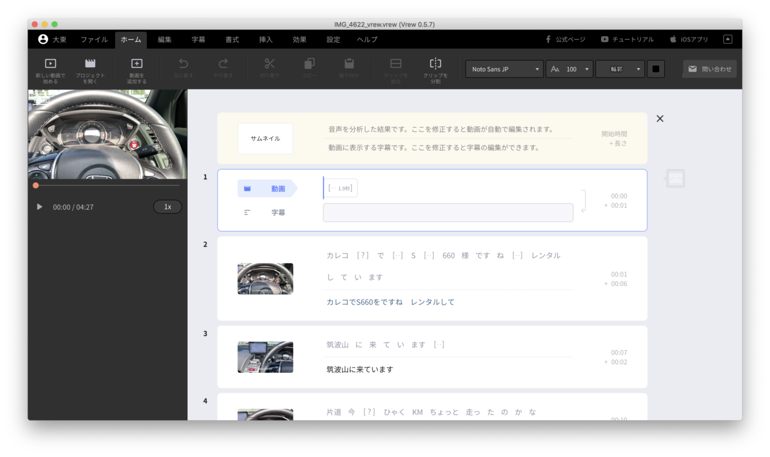Open the ヘルプ menu

367,40
